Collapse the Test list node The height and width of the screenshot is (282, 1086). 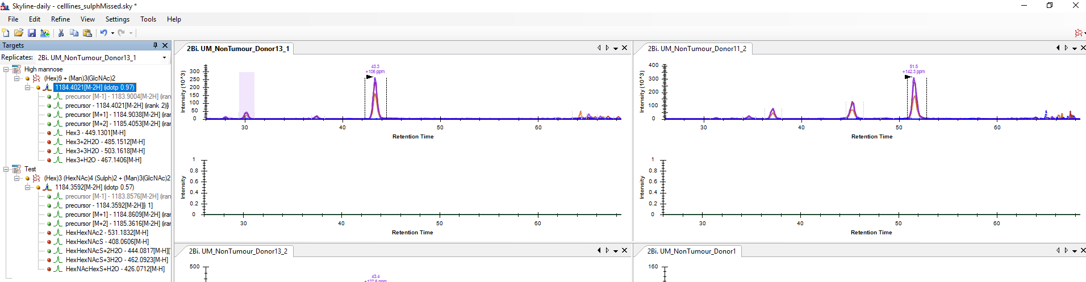[x=6, y=169]
